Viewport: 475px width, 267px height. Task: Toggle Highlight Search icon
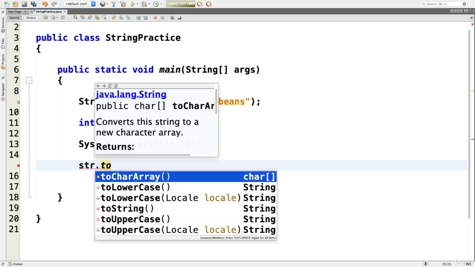pyautogui.click(x=96, y=18)
